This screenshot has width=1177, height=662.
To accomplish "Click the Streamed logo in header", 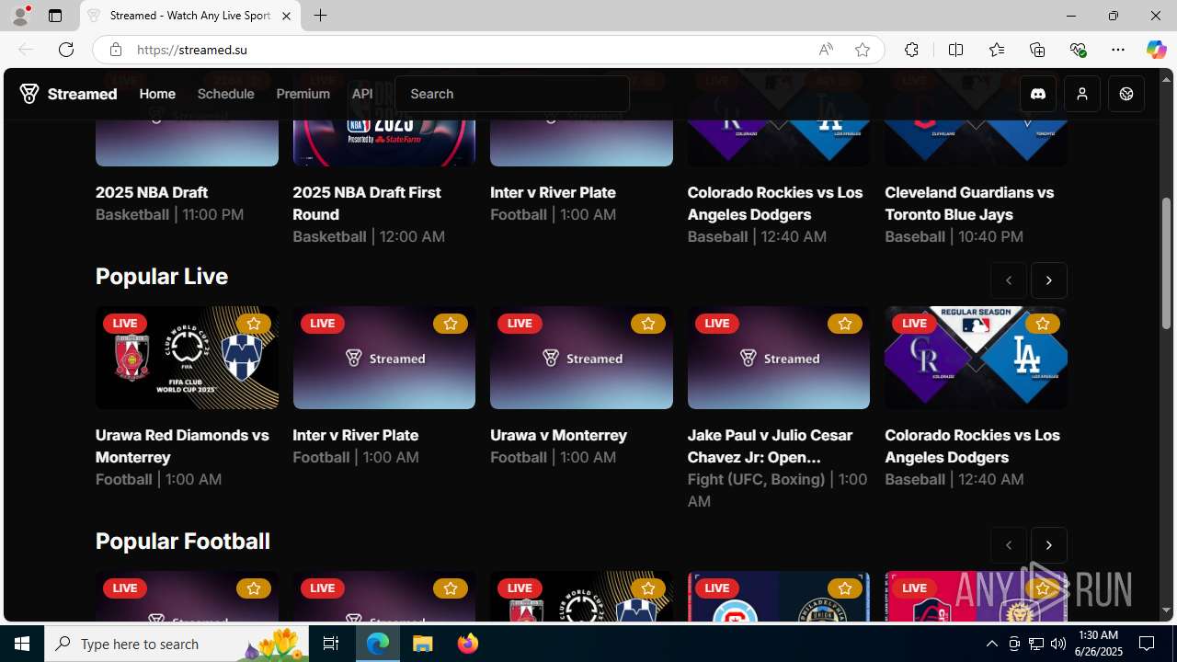I will click(69, 94).
